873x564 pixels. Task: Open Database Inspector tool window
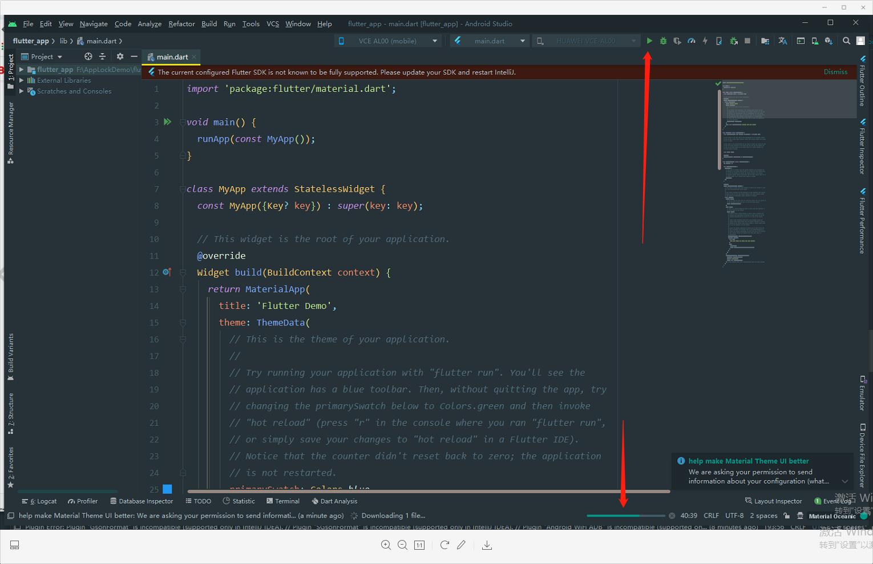click(142, 501)
